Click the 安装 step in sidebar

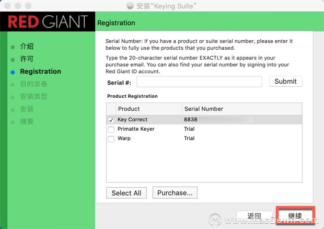coord(27,109)
